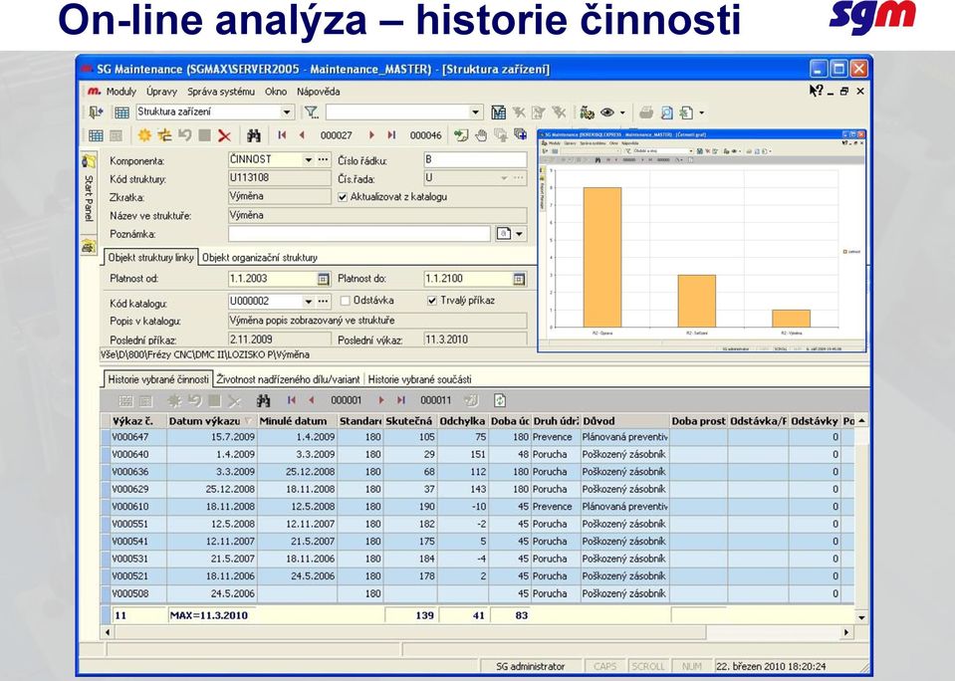Open the Platnost od calendar picker
The width and height of the screenshot is (955, 681).
click(324, 279)
